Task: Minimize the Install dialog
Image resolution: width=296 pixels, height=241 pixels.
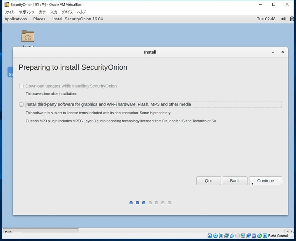Action: (x=273, y=52)
